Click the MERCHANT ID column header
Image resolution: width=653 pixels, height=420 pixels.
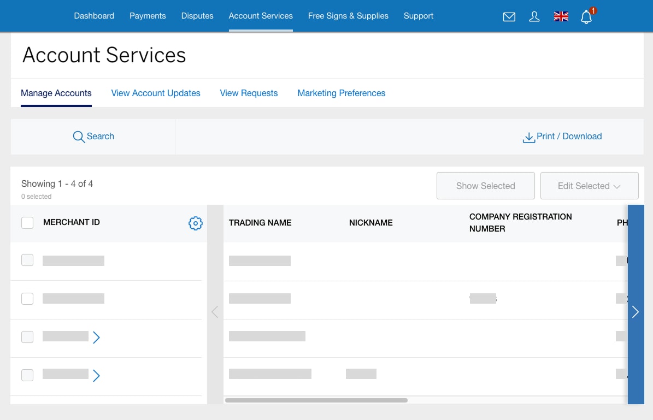pos(72,222)
